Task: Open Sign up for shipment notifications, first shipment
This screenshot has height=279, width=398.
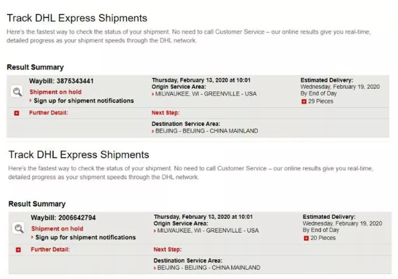Action: pyautogui.click(x=84, y=101)
